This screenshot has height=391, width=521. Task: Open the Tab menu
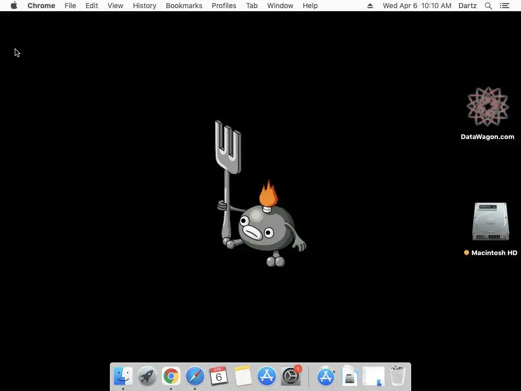252,6
